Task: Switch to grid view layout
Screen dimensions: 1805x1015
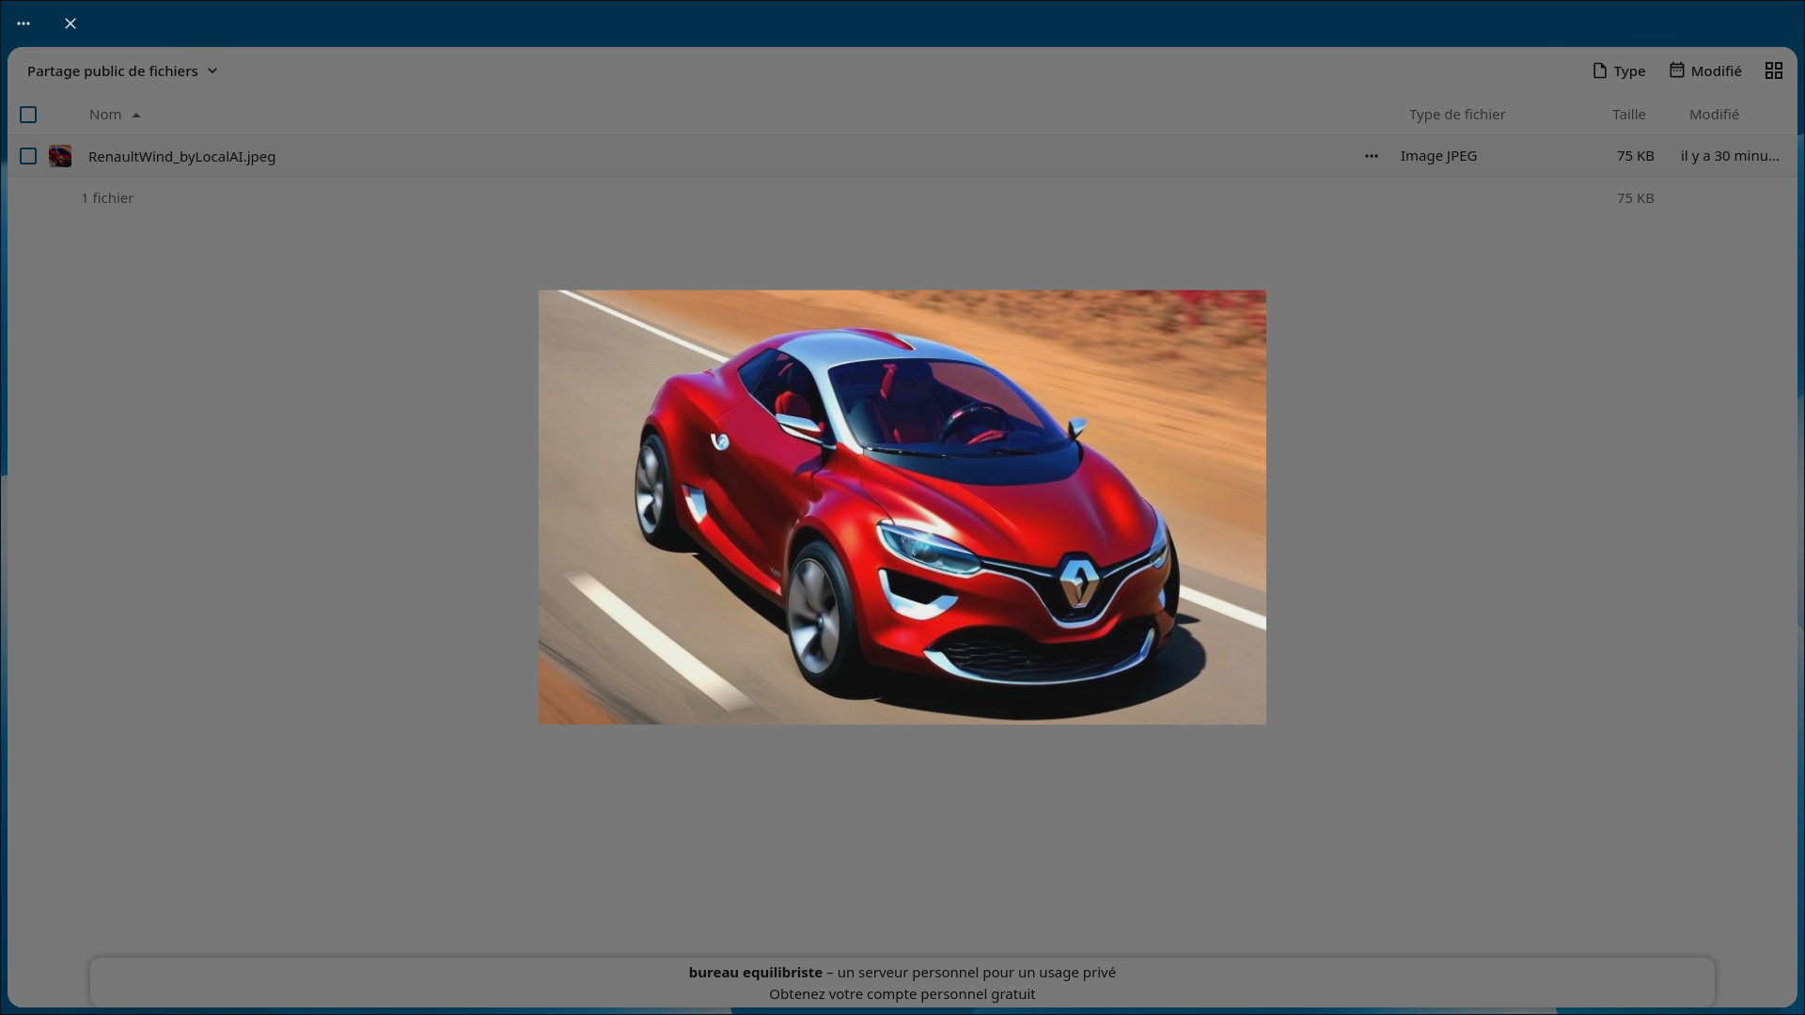Action: (x=1774, y=71)
